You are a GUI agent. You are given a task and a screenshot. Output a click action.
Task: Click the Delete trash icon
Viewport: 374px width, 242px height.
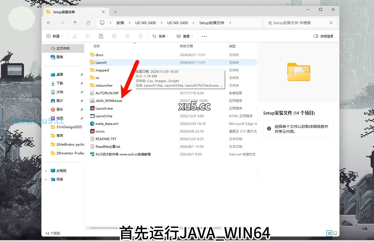pos(140,36)
